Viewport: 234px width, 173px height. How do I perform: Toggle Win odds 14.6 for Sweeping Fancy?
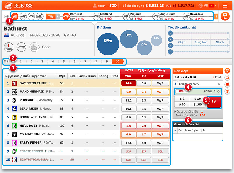click(x=128, y=83)
